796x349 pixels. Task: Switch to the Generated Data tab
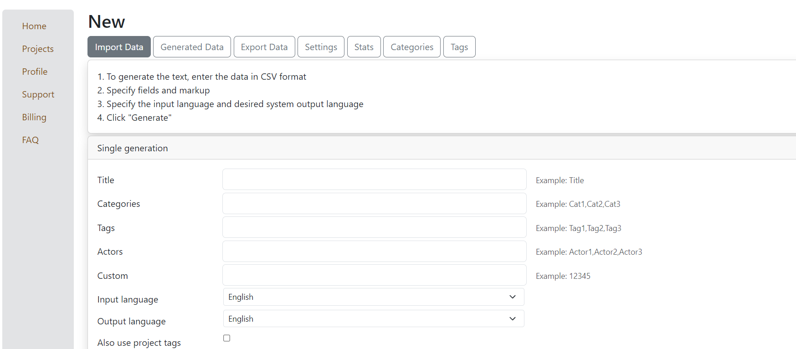pyautogui.click(x=192, y=47)
